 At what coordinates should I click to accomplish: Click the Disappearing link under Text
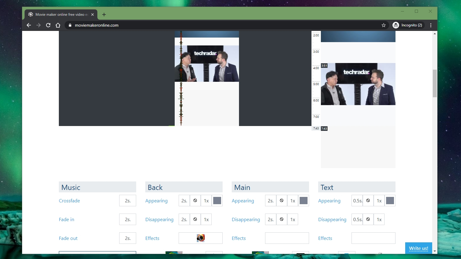332,220
